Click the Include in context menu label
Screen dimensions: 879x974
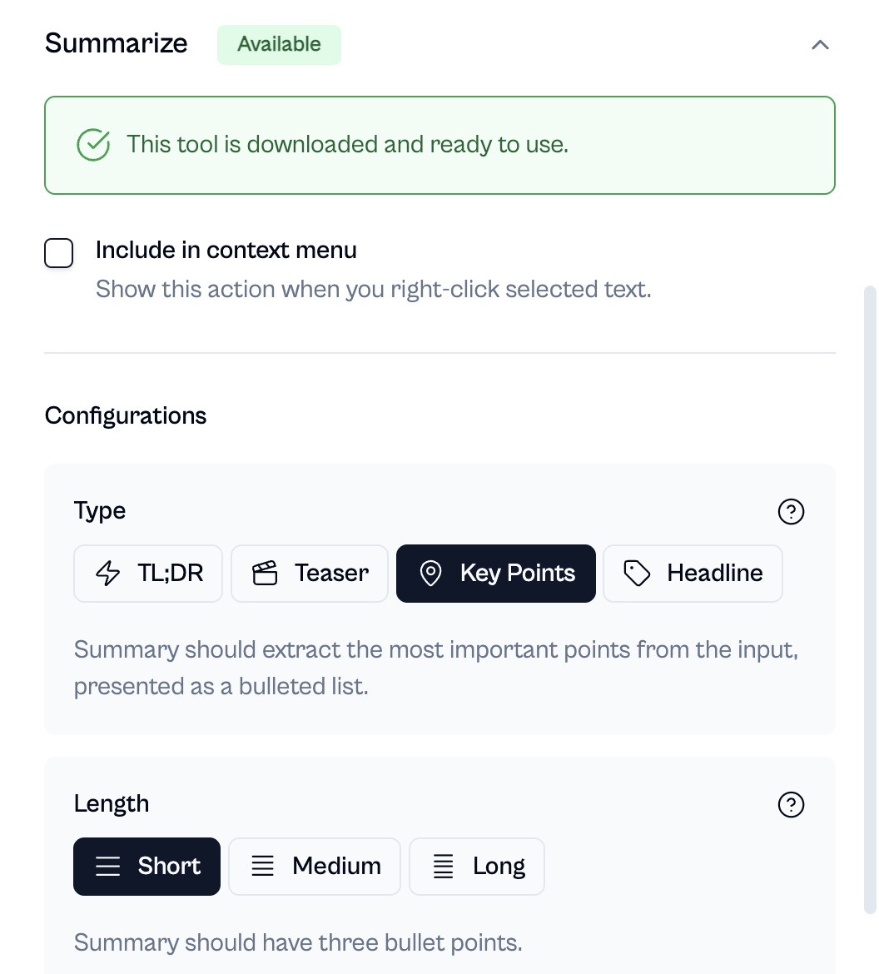226,250
